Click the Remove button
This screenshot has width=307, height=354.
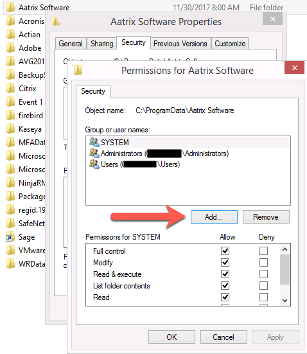tap(266, 217)
